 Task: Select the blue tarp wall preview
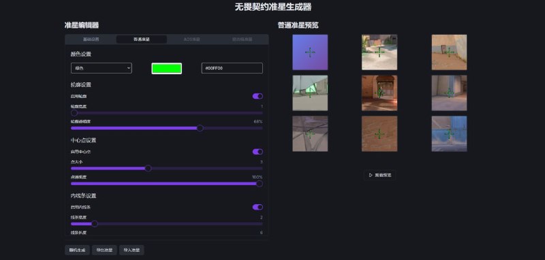450,133
